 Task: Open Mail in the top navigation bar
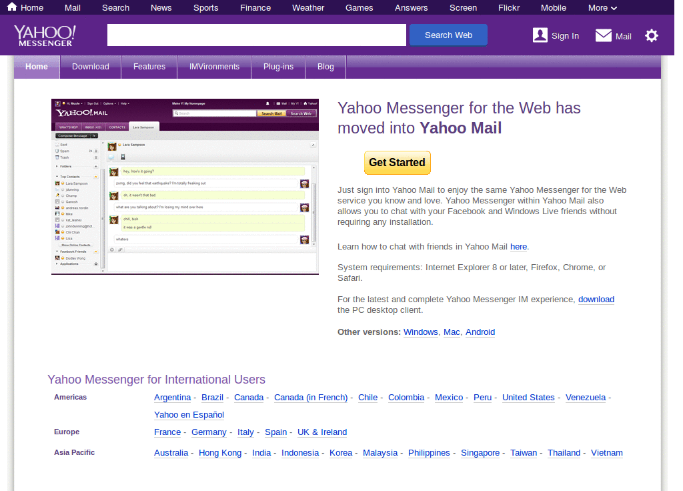pyautogui.click(x=72, y=8)
